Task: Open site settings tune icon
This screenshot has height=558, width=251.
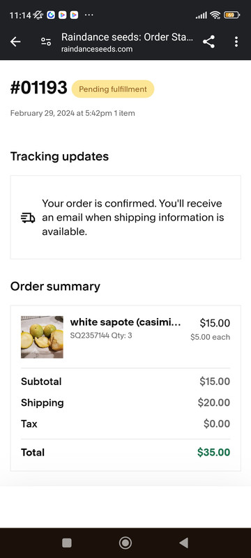Action: 46,42
